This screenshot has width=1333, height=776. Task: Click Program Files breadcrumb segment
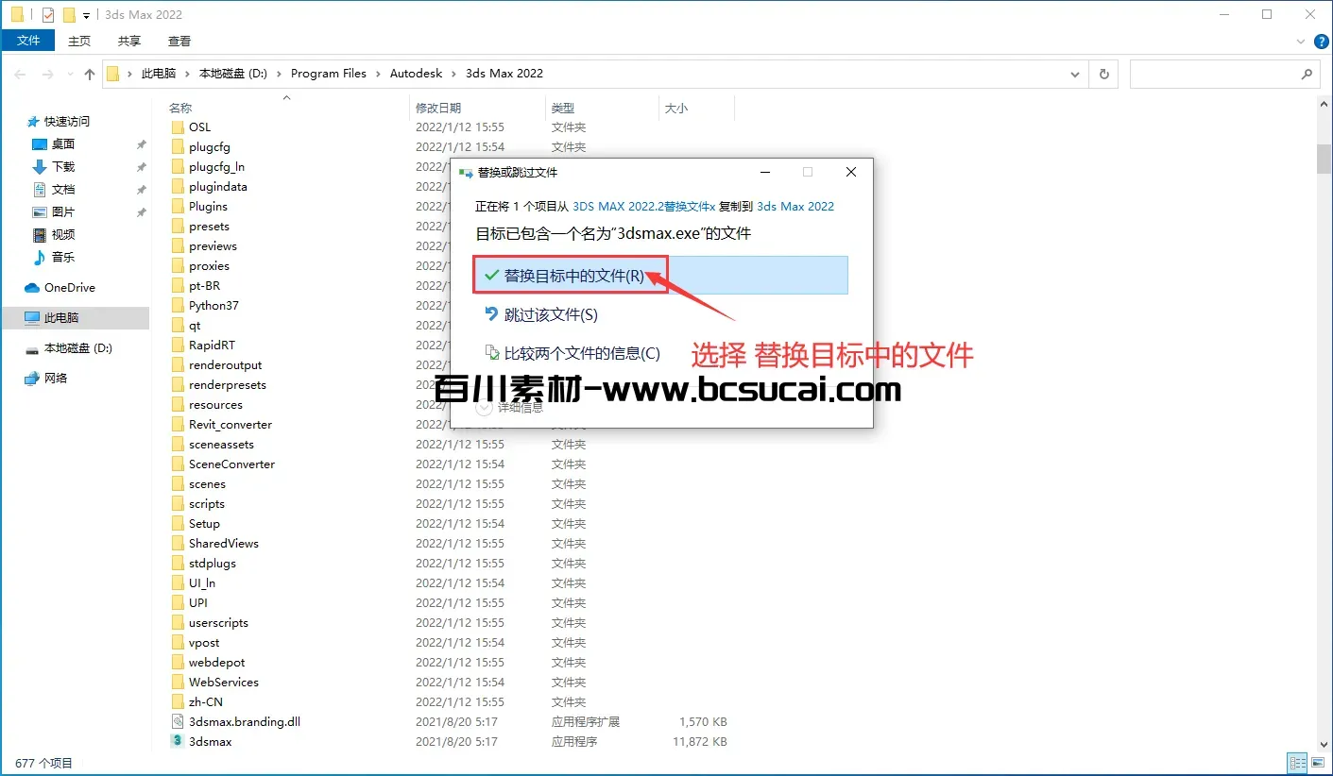click(329, 74)
